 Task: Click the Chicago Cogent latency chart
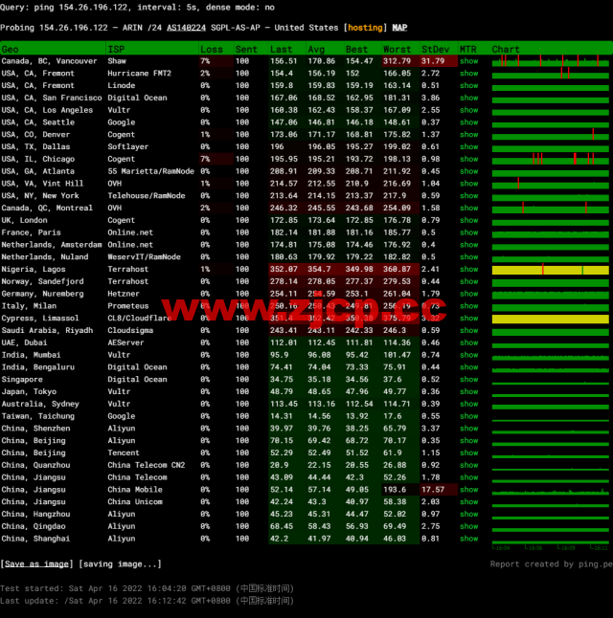point(550,159)
